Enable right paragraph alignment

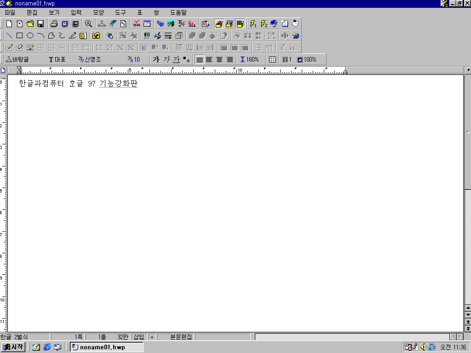(230, 59)
